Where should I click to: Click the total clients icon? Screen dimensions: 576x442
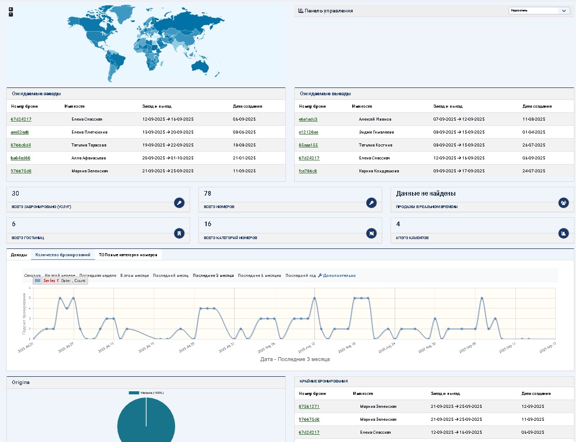tap(563, 233)
